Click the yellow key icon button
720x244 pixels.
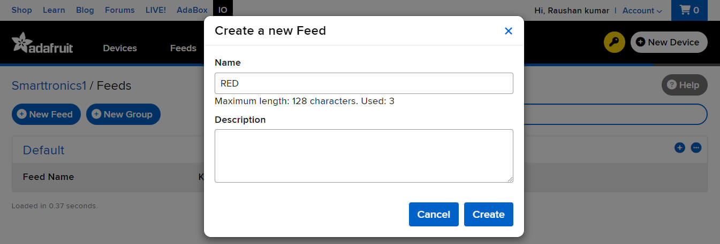pos(614,42)
